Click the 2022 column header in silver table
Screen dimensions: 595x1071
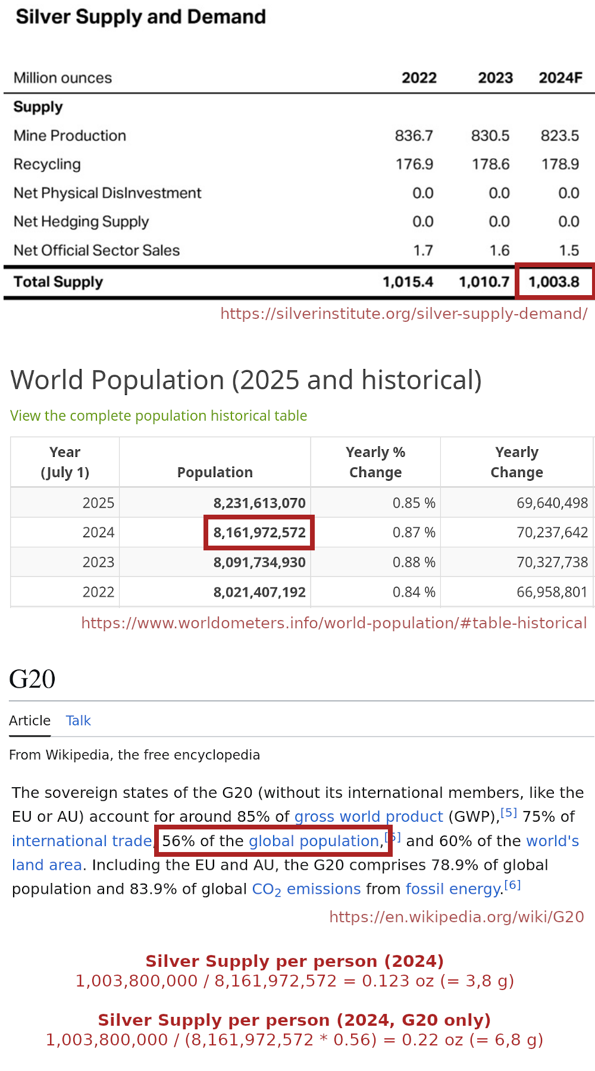(x=419, y=78)
